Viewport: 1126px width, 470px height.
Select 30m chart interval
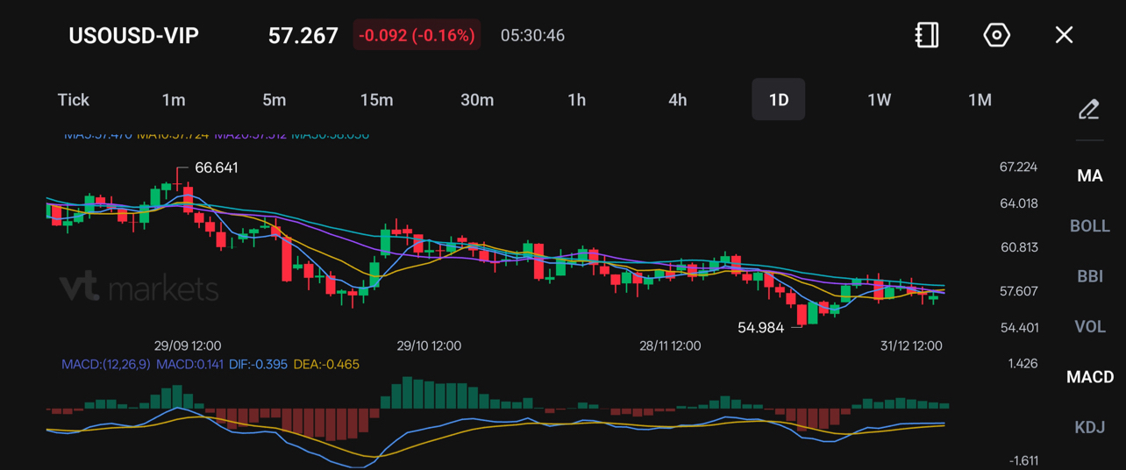tap(477, 100)
